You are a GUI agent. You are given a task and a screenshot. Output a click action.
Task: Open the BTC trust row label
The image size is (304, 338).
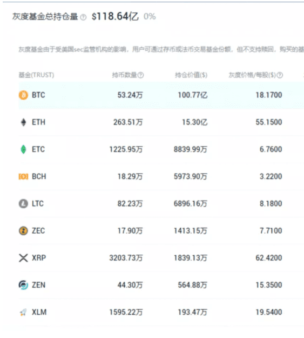38,95
